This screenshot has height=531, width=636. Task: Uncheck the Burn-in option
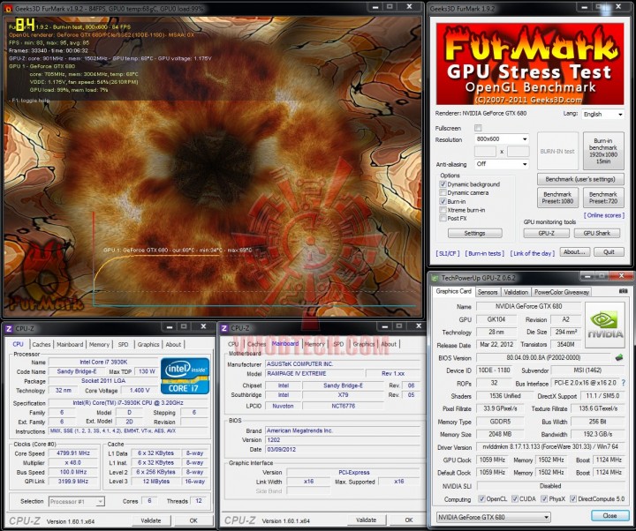click(443, 201)
